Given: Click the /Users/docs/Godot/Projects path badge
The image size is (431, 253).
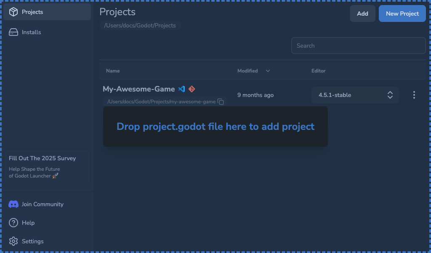Looking at the screenshot, I should [x=140, y=25].
